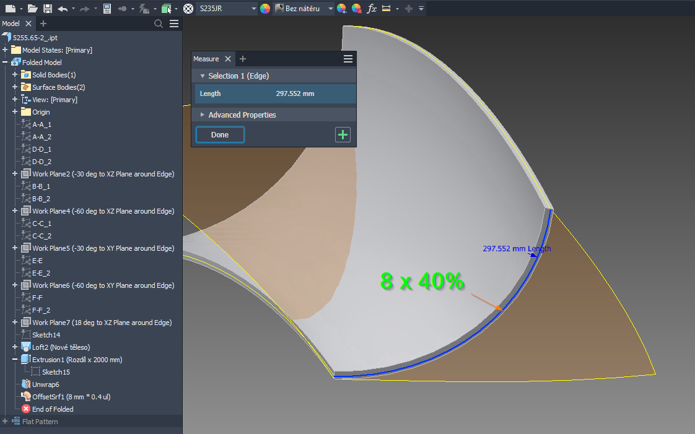The width and height of the screenshot is (695, 434).
Task: Switch to the Measure tab
Action: (208, 58)
